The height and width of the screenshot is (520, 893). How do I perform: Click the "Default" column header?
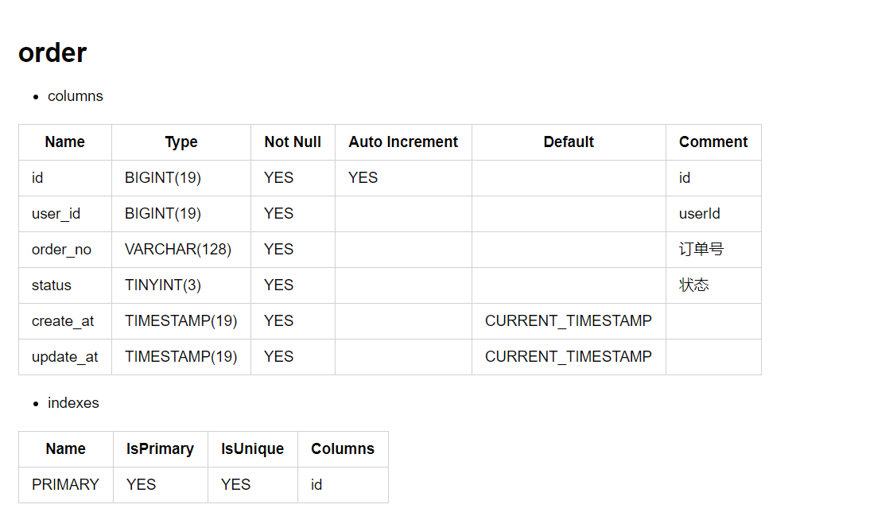[x=569, y=142]
